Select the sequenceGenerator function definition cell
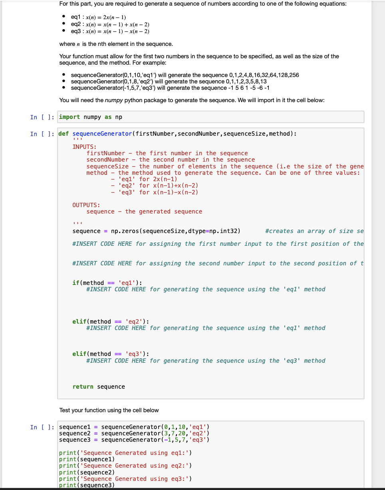The image size is (385, 490). point(160,134)
